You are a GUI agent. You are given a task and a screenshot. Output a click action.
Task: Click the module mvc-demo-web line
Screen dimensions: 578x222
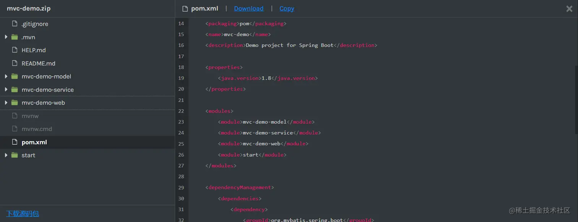263,144
